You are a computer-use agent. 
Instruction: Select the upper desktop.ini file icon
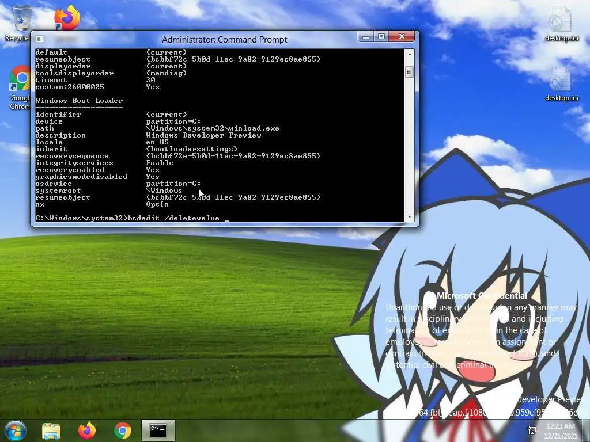pos(561,23)
